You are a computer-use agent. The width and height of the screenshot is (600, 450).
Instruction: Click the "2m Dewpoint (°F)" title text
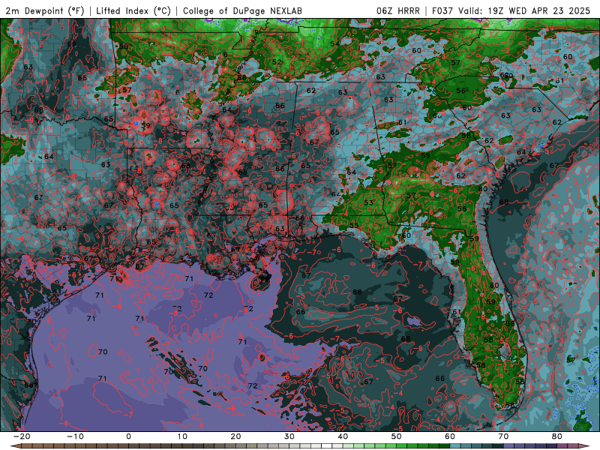coord(45,10)
